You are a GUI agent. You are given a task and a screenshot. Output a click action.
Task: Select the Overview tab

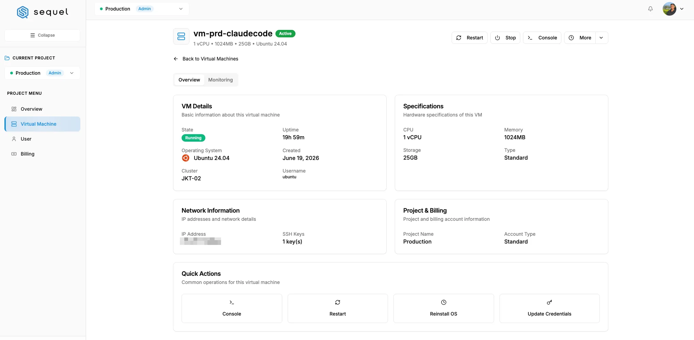point(189,80)
